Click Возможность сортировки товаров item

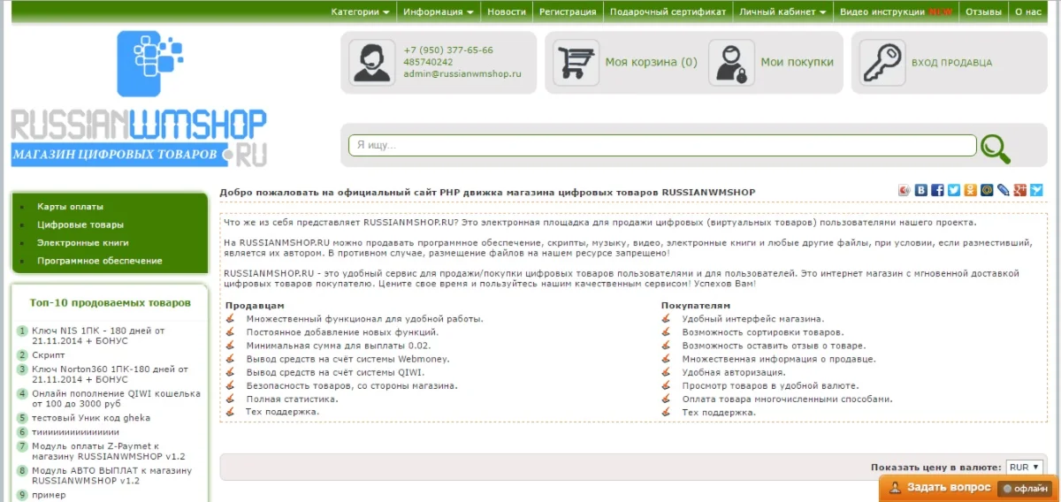(x=762, y=332)
